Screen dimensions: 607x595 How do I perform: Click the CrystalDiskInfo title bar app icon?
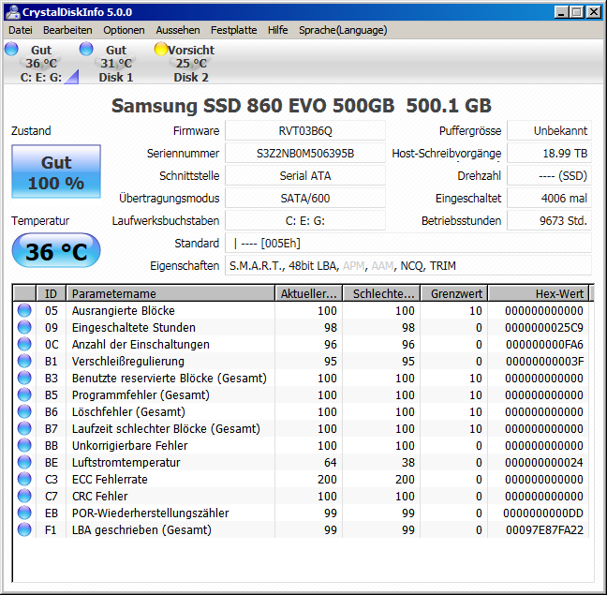[x=13, y=11]
